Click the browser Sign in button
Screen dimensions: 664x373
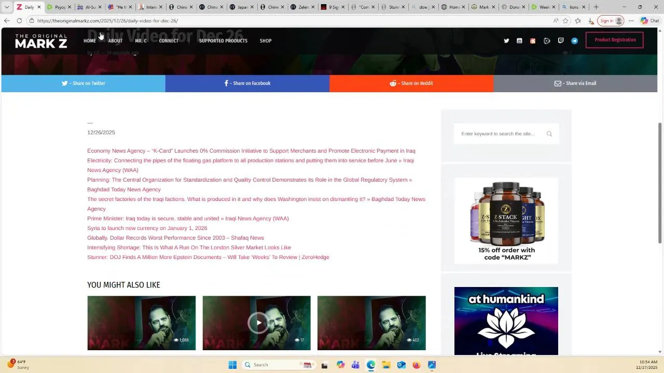tap(611, 21)
